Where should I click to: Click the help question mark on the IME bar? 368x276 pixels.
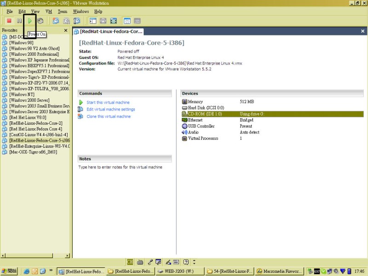tap(186, 262)
